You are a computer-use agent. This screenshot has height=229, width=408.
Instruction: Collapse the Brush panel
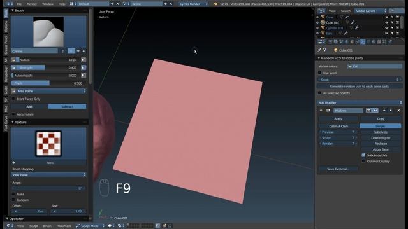13,10
